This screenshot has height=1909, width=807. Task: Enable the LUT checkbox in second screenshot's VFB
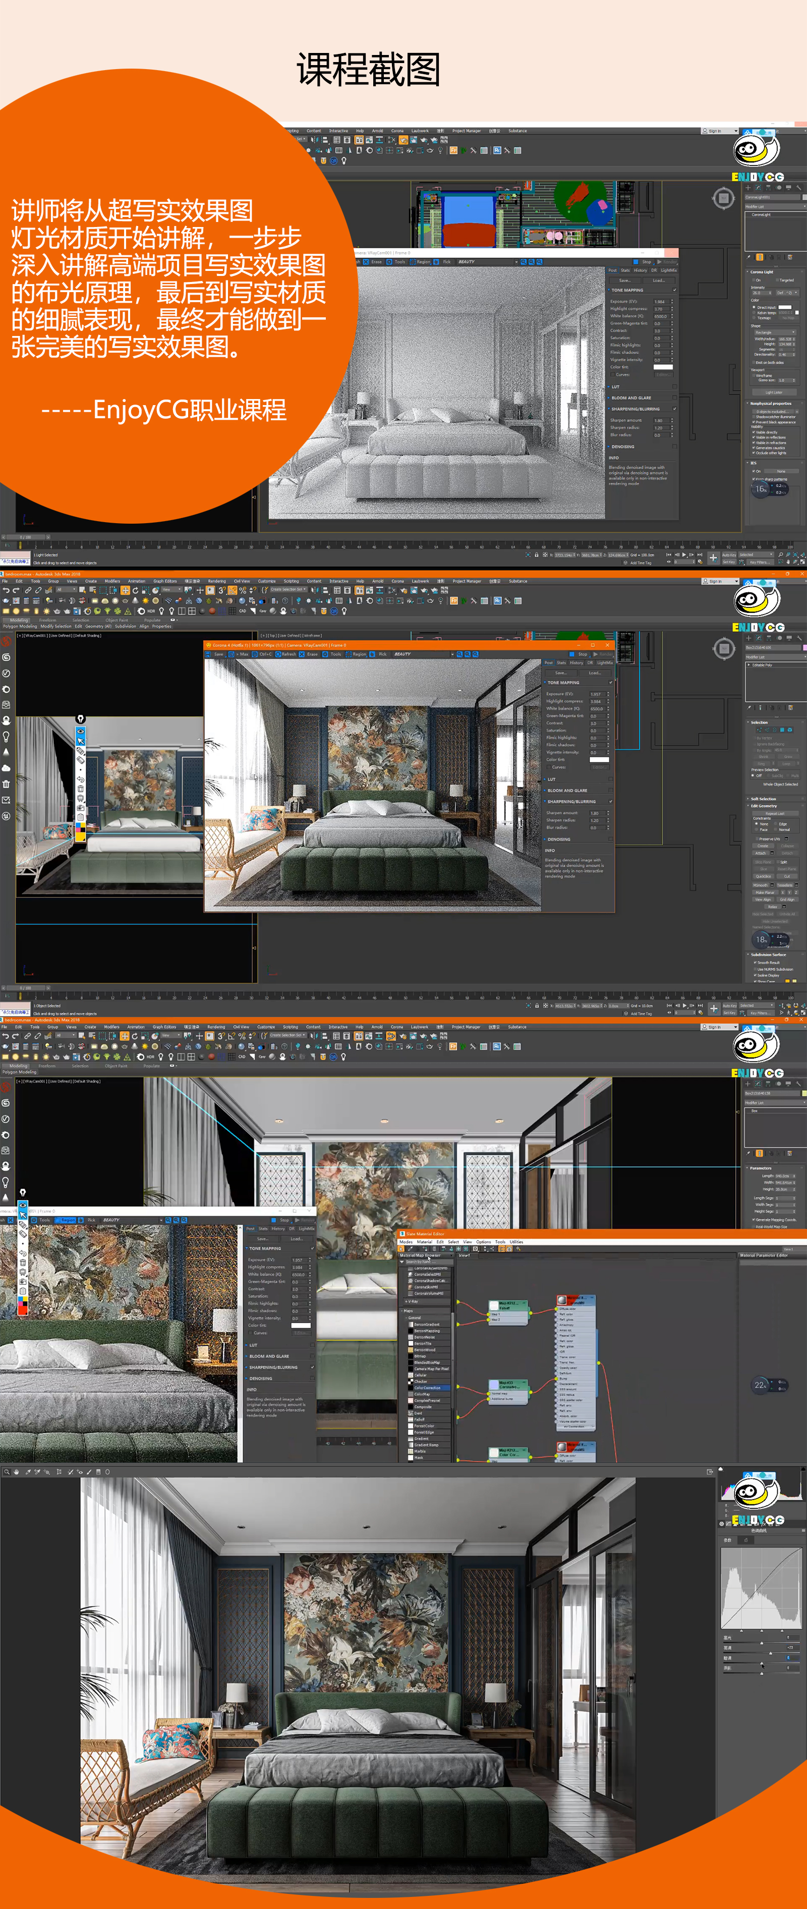point(611,779)
